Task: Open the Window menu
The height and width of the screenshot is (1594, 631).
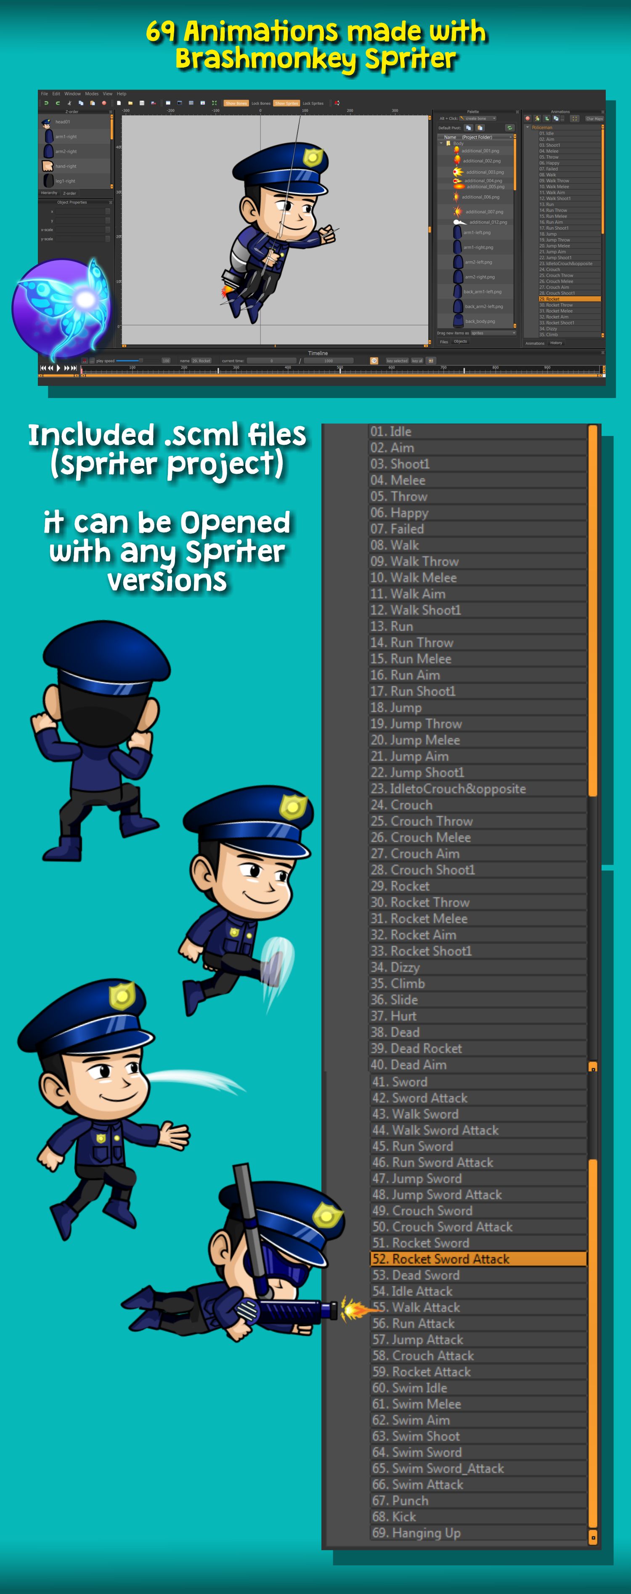Action: (72, 94)
